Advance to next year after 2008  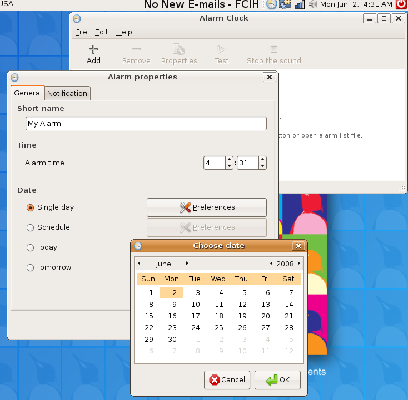pos(299,264)
